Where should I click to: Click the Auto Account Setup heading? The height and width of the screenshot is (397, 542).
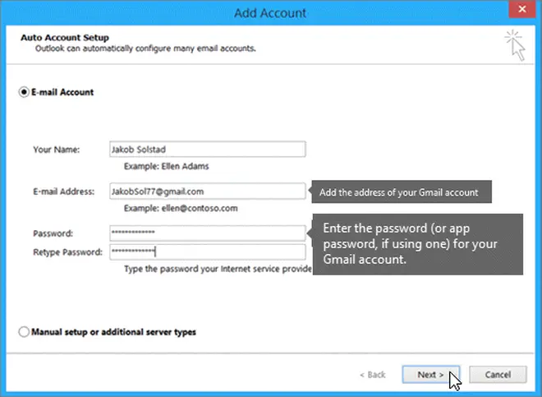coord(65,38)
